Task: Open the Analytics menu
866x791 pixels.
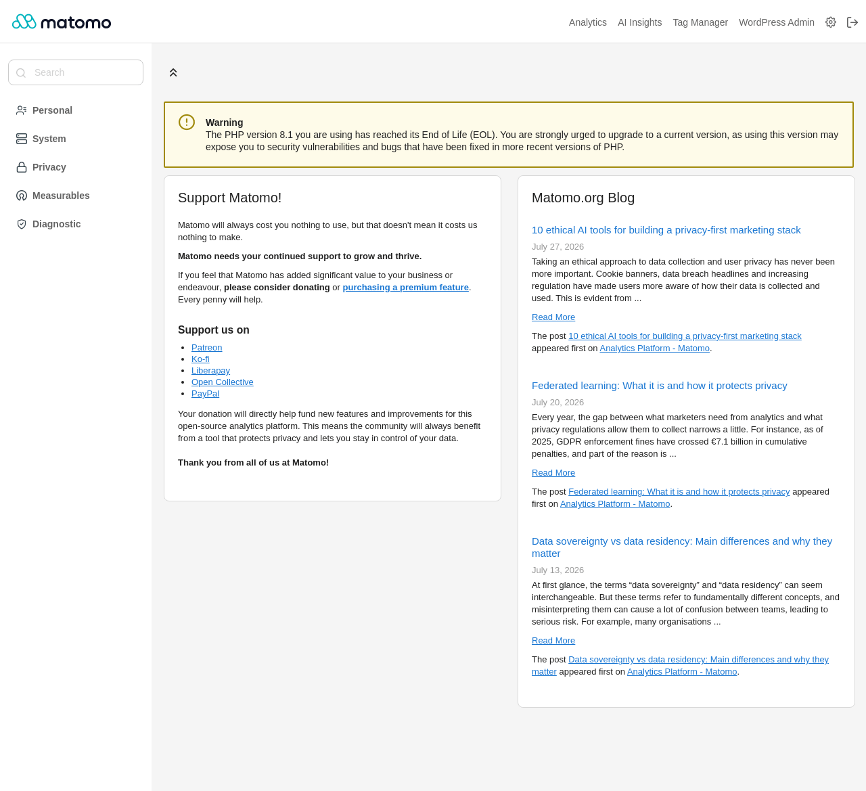Action: coord(588,22)
